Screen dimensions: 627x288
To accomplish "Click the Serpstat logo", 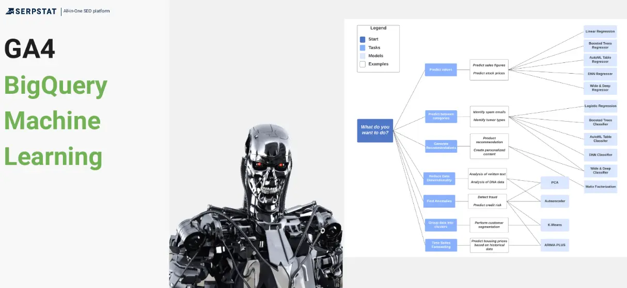I will (32, 11).
